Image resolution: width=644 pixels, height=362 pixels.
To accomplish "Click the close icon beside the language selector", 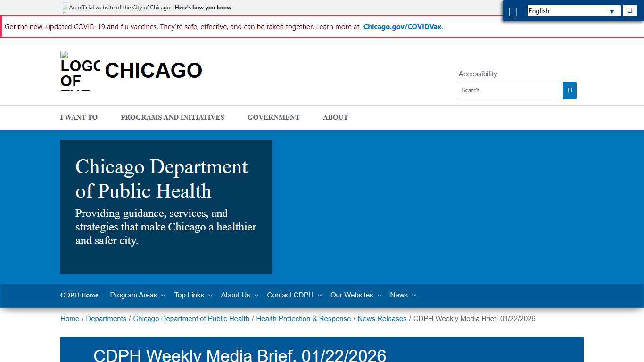I will click(629, 10).
